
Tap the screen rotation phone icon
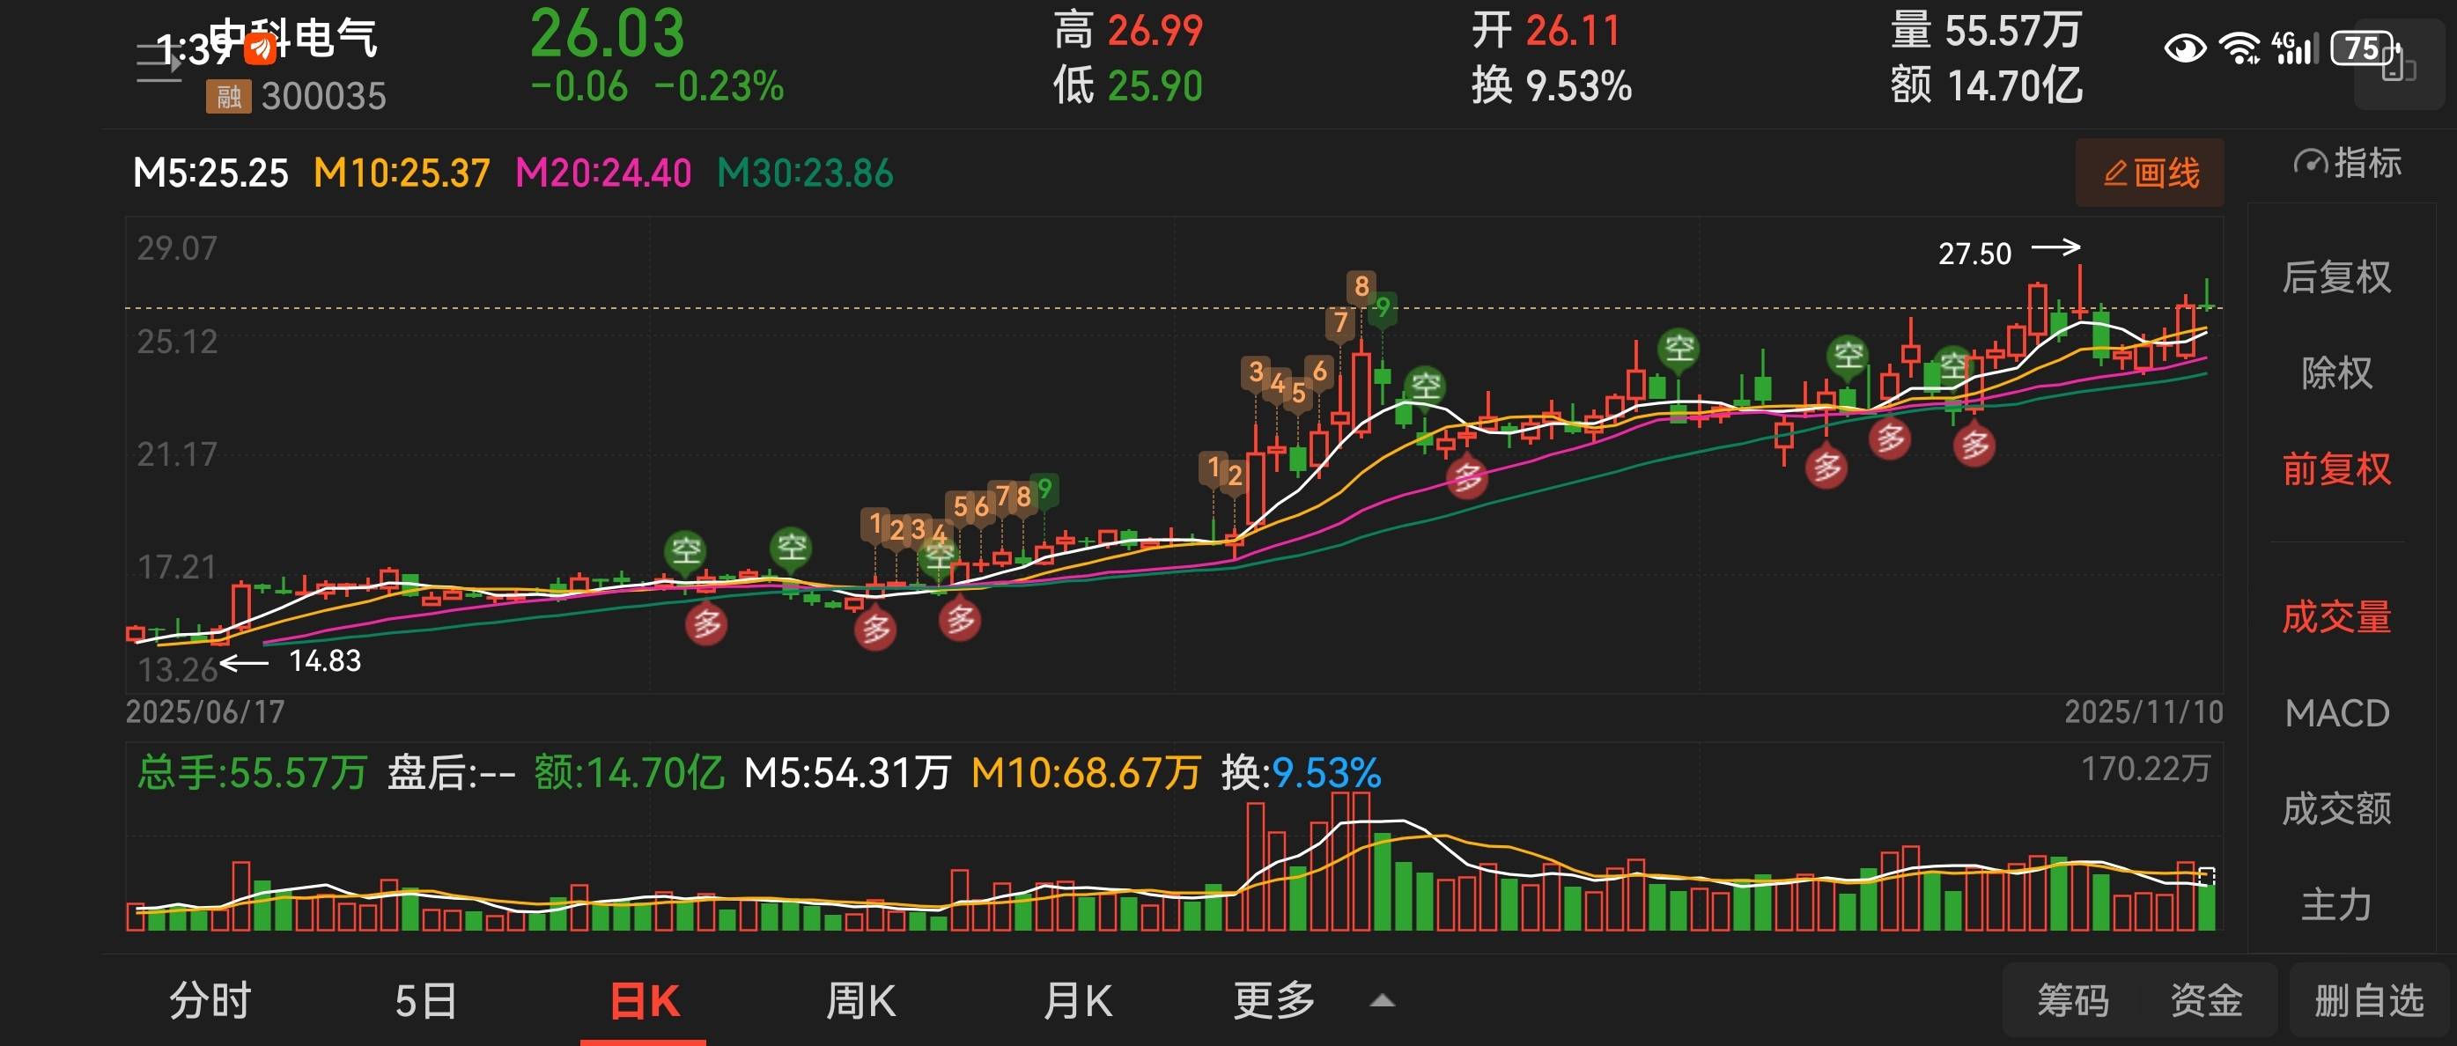pos(2398,67)
